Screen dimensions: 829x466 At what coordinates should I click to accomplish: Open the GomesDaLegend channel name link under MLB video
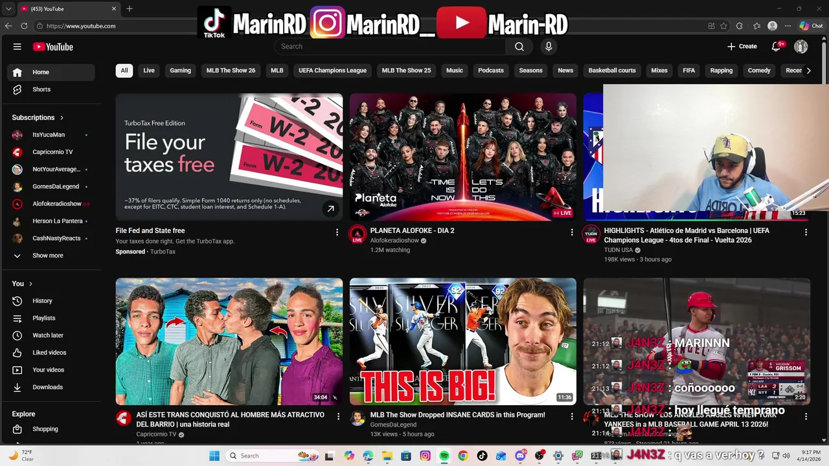pos(393,425)
